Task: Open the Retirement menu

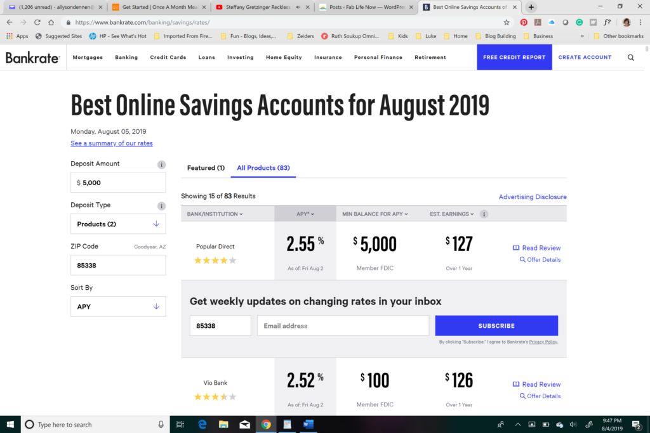Action: (x=430, y=58)
